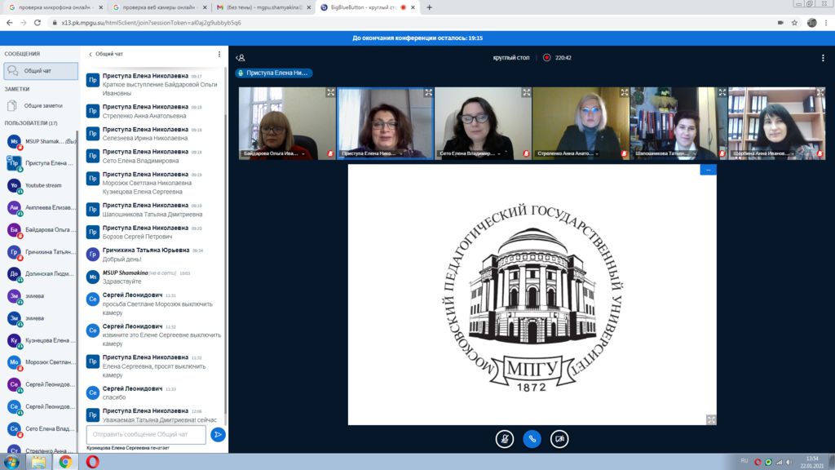
Task: Select the Общий чат conversation in the sidebar
Action: click(x=39, y=71)
